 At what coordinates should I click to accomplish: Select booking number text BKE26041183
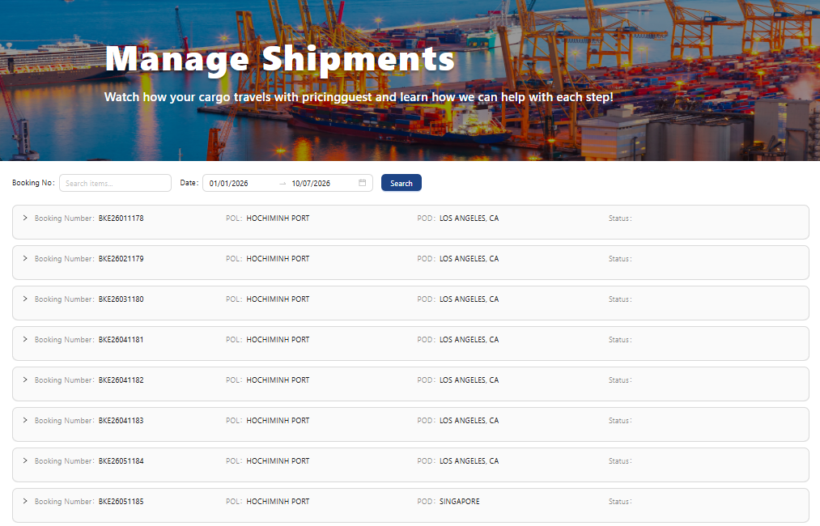coord(121,420)
